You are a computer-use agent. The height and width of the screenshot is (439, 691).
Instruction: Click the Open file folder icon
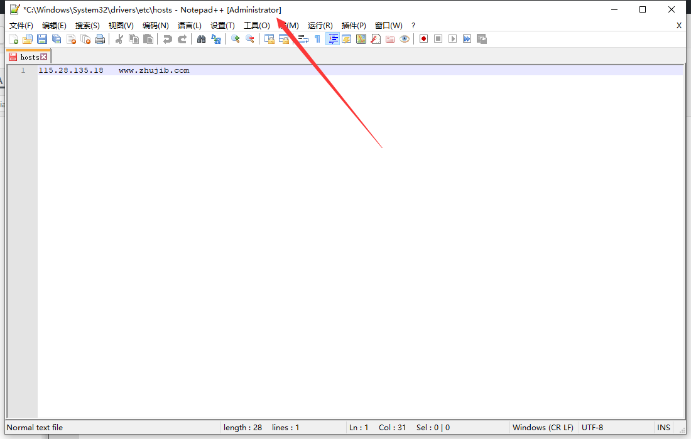[28, 39]
